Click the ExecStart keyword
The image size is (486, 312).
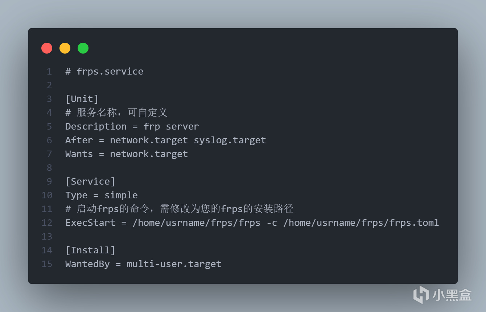tap(90, 223)
